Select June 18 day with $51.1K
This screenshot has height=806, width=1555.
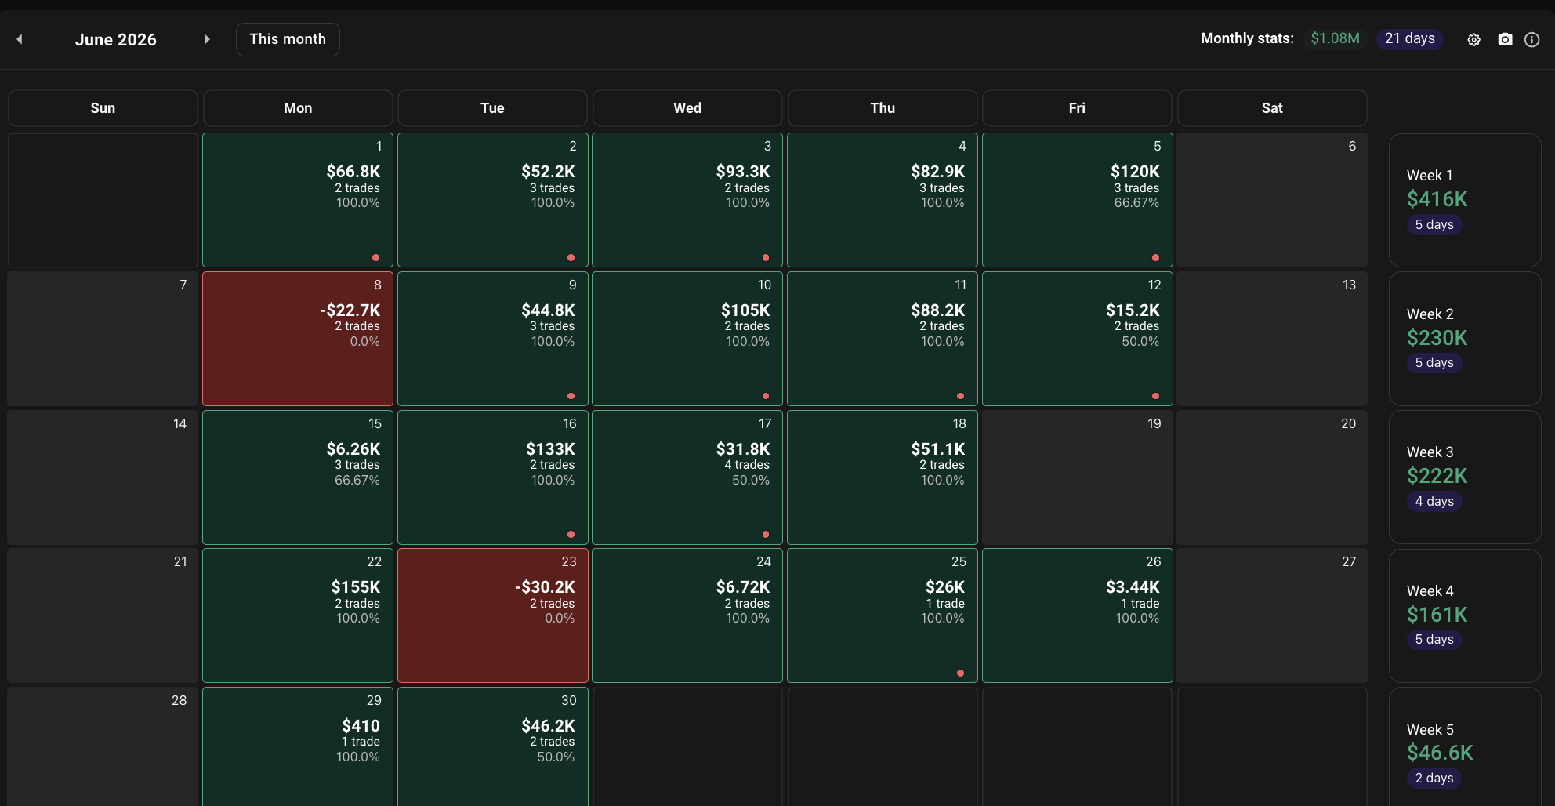[883, 477]
